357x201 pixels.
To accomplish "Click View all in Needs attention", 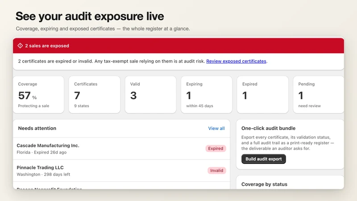I will (216, 128).
